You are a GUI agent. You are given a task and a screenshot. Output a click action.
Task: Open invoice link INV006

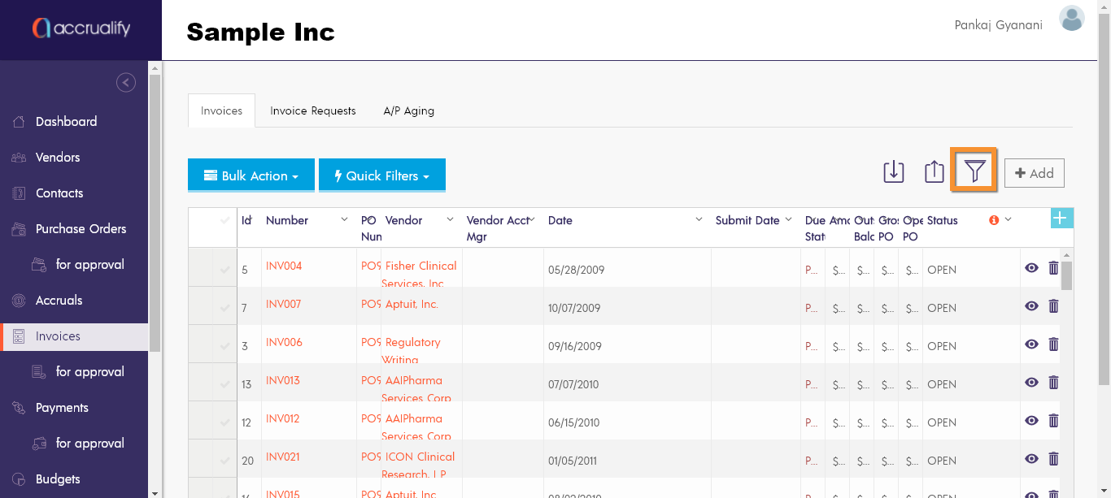(283, 342)
